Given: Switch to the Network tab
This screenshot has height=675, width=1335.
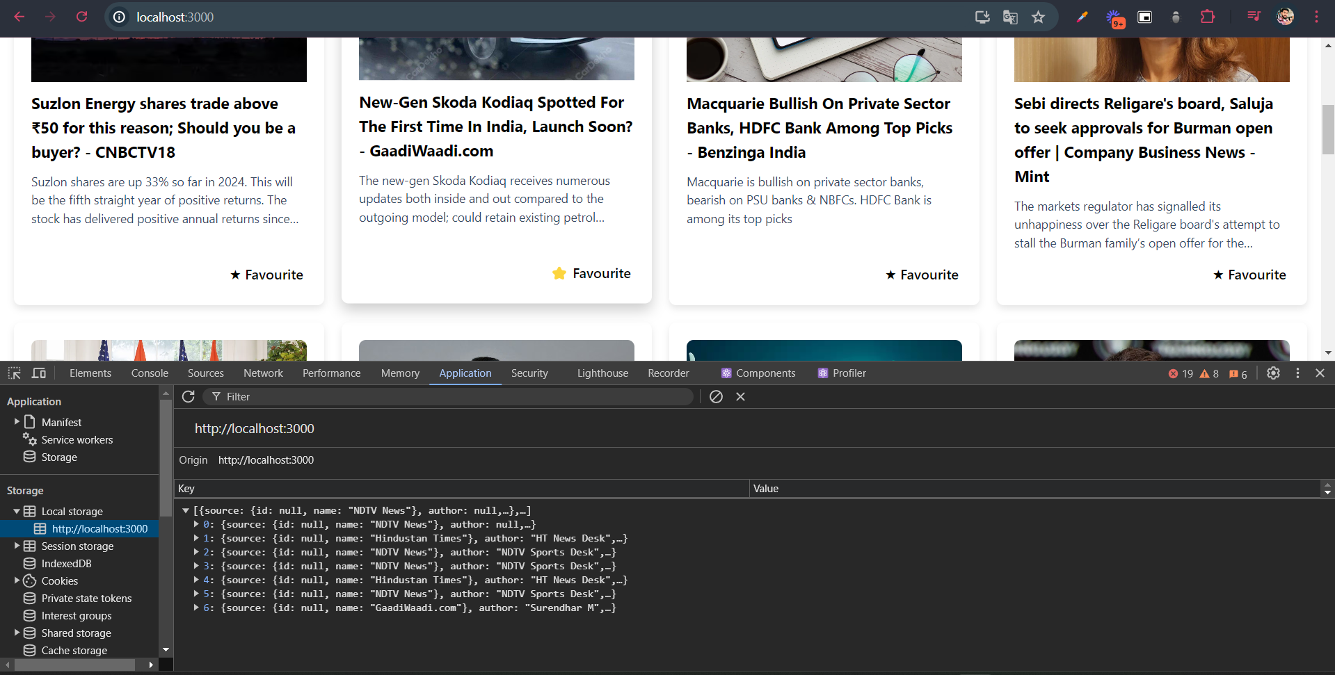Looking at the screenshot, I should tap(263, 373).
